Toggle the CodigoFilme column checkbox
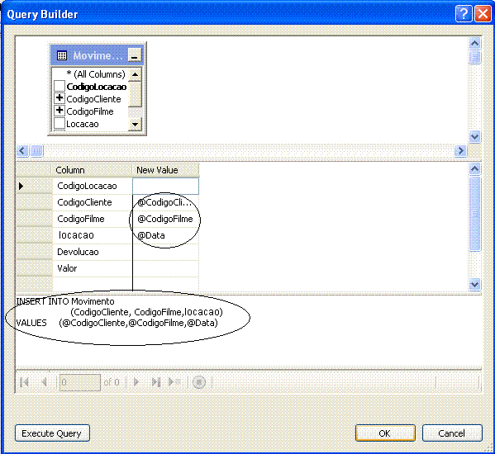The height and width of the screenshot is (454, 495). coord(59,111)
